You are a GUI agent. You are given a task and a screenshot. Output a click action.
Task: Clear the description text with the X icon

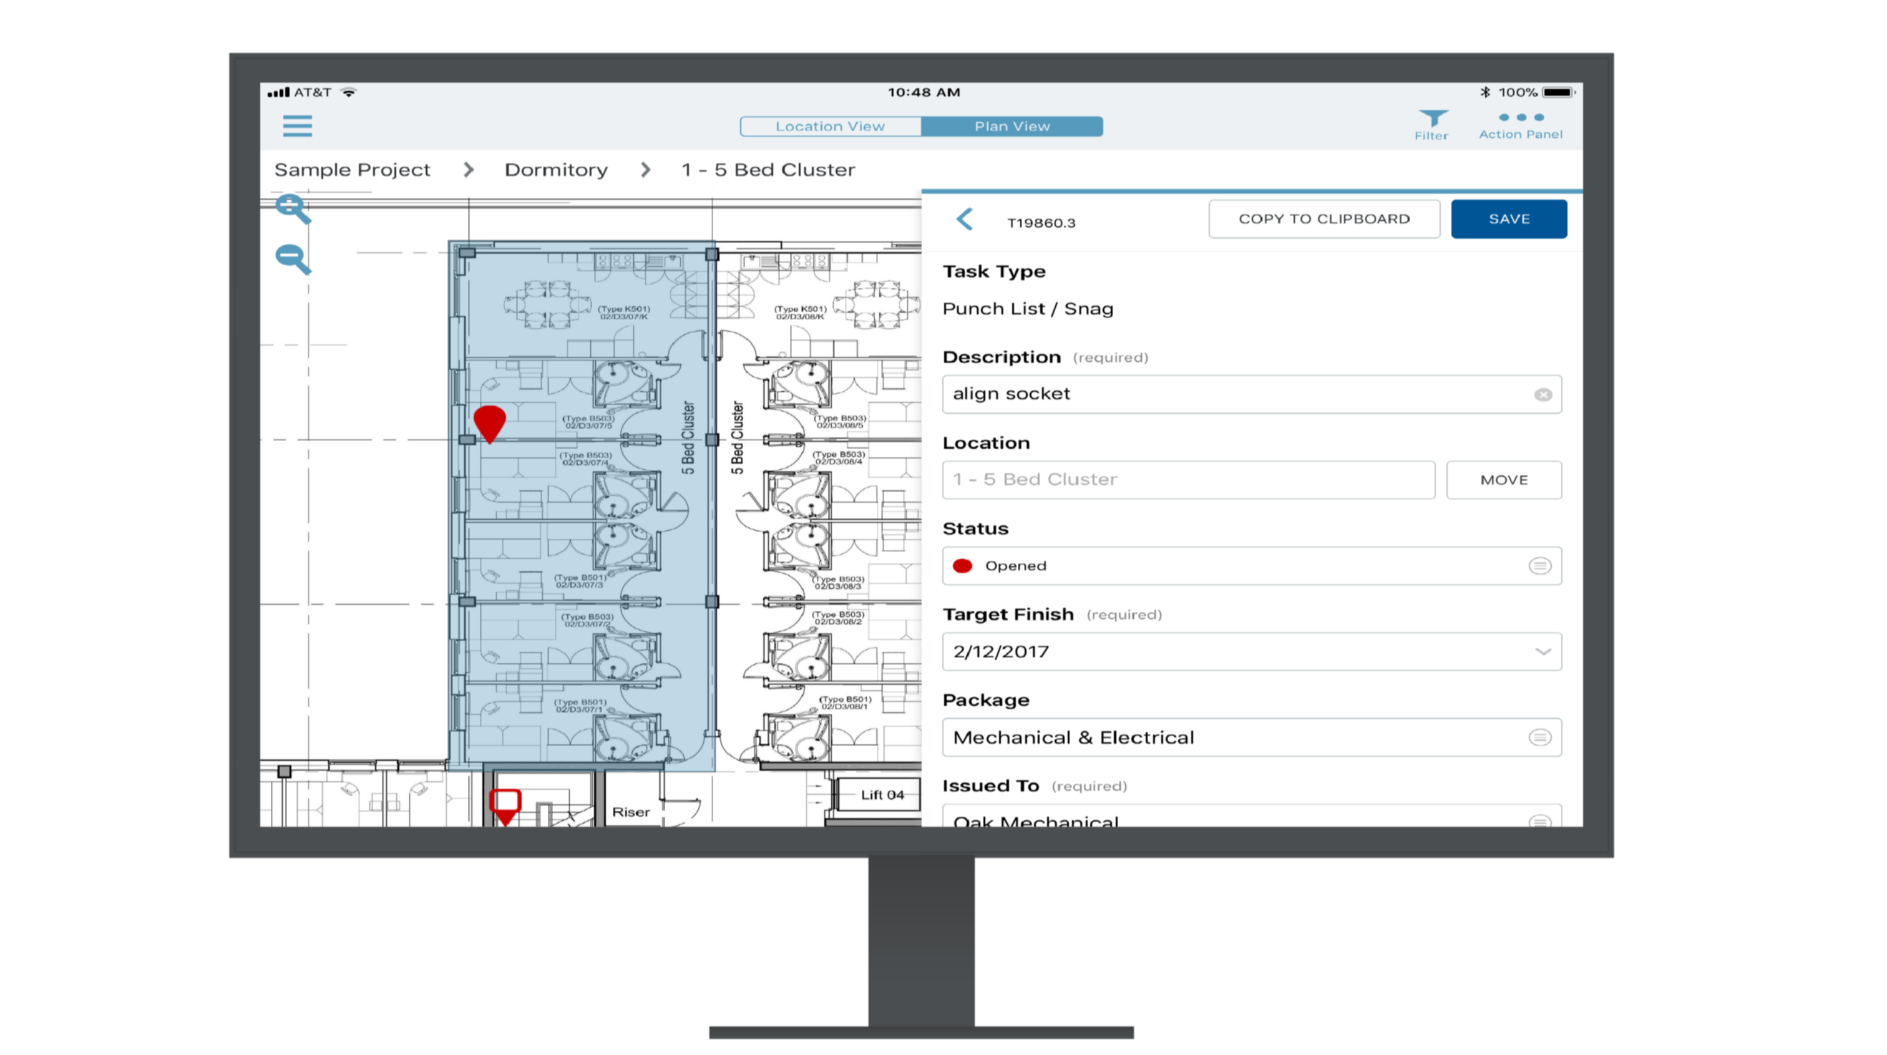1543,395
